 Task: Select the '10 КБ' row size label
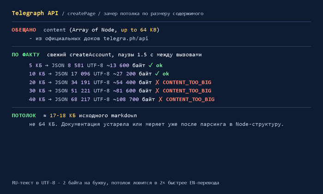click(37, 74)
